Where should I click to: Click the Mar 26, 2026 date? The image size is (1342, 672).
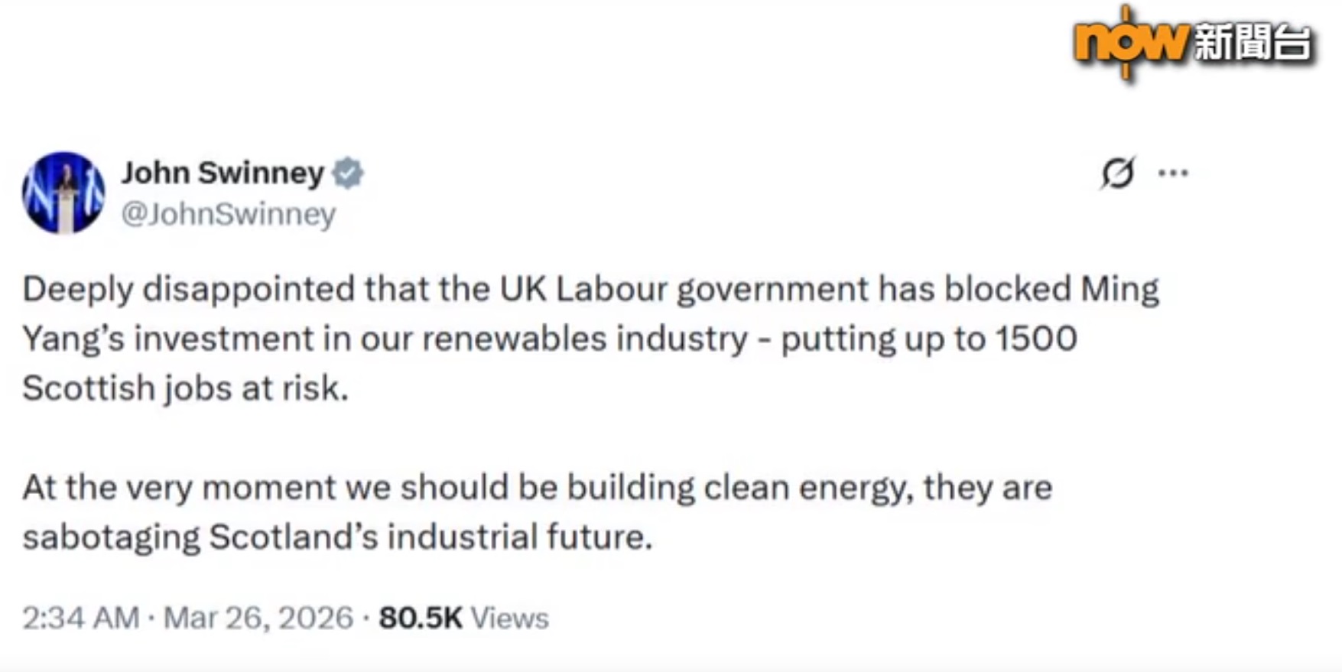coord(258,618)
